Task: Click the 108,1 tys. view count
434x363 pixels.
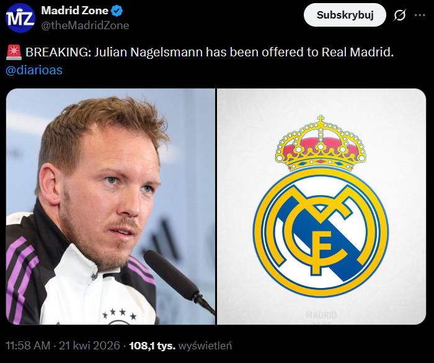Action: click(x=153, y=346)
